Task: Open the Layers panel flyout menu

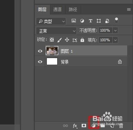Action: pos(129,9)
